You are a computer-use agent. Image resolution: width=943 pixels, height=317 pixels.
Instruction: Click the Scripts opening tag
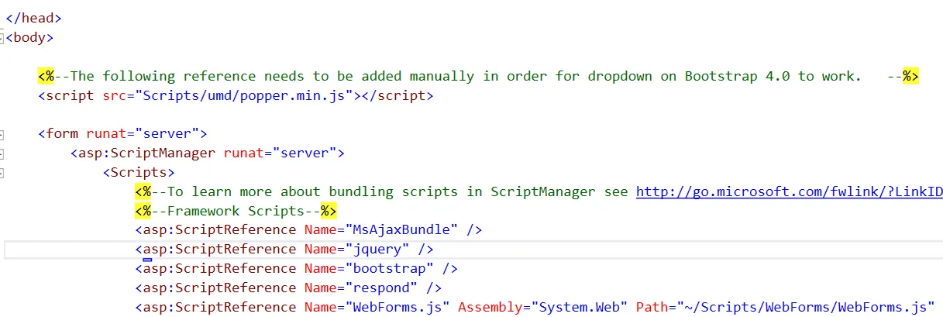pyautogui.click(x=139, y=172)
